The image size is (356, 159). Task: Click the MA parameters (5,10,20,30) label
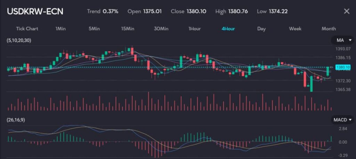(x=19, y=41)
